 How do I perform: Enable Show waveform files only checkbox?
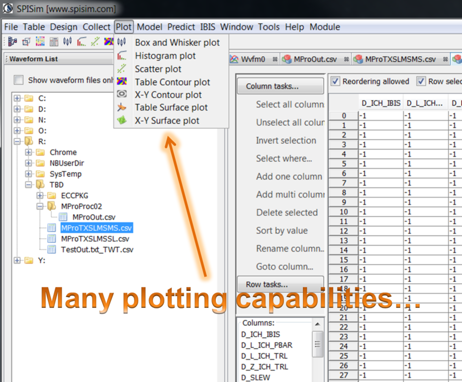[x=19, y=80]
